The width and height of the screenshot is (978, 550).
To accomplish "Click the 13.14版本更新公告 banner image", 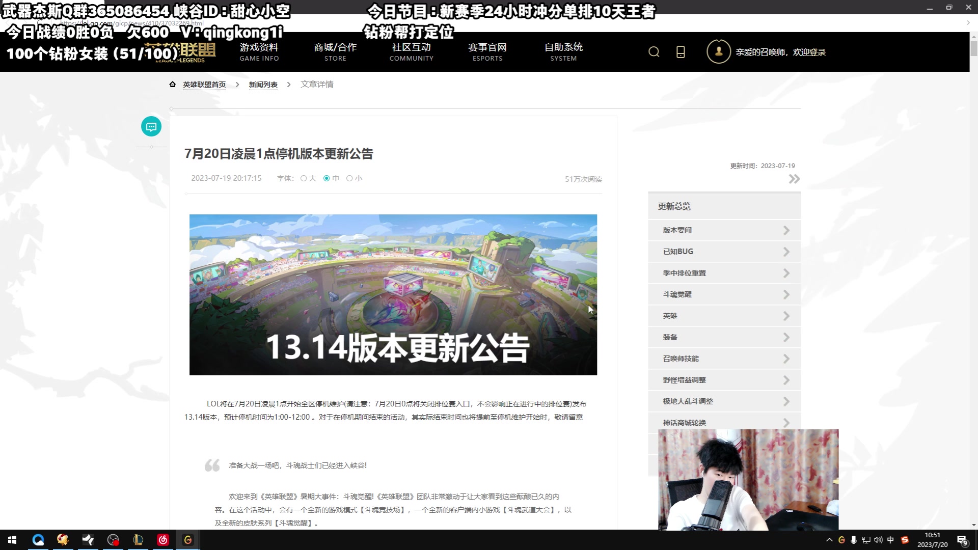I will [x=393, y=295].
